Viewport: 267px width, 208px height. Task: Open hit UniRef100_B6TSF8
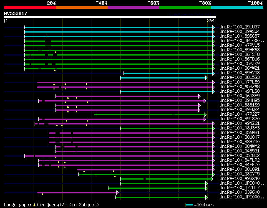(x=239, y=54)
